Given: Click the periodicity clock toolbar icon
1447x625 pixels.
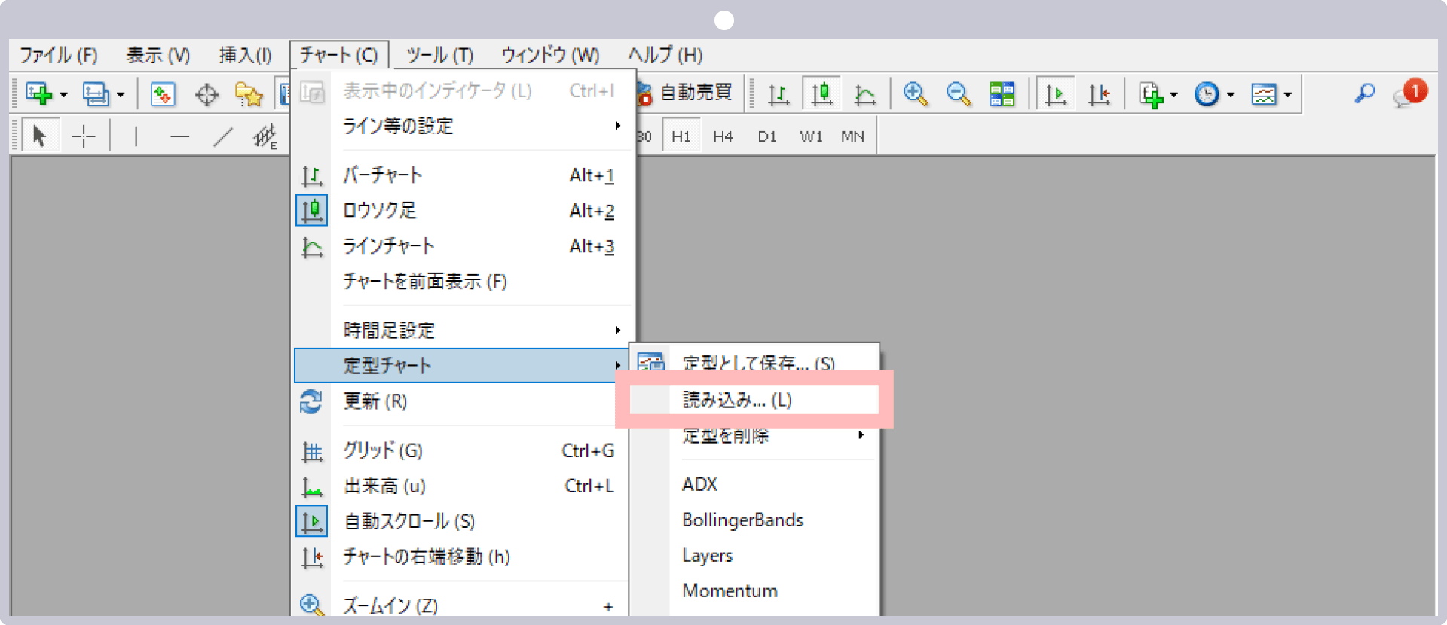Looking at the screenshot, I should [1207, 94].
